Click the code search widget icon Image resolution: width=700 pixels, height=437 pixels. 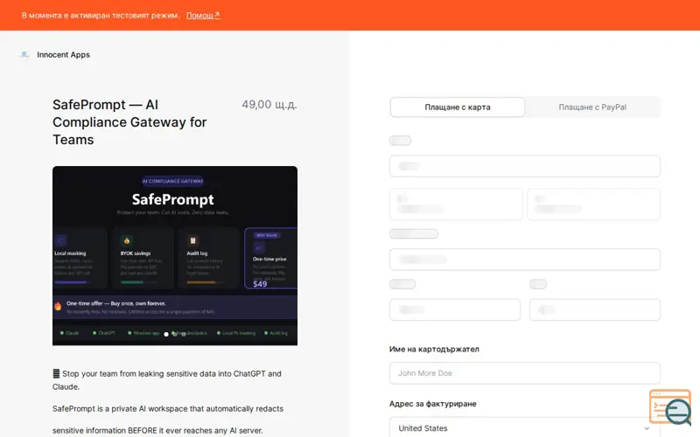pyautogui.click(x=670, y=406)
